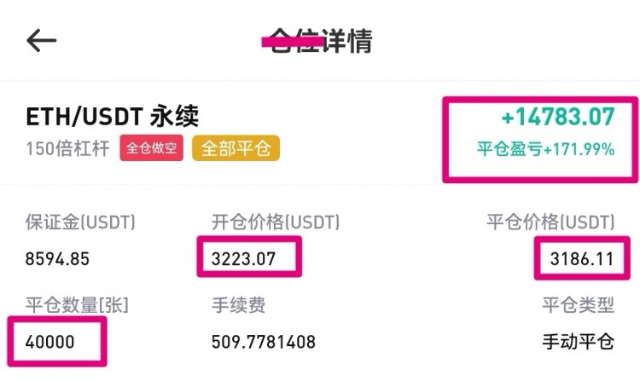Click the 平仓数量[张] label
640x381 pixels.
77,305
